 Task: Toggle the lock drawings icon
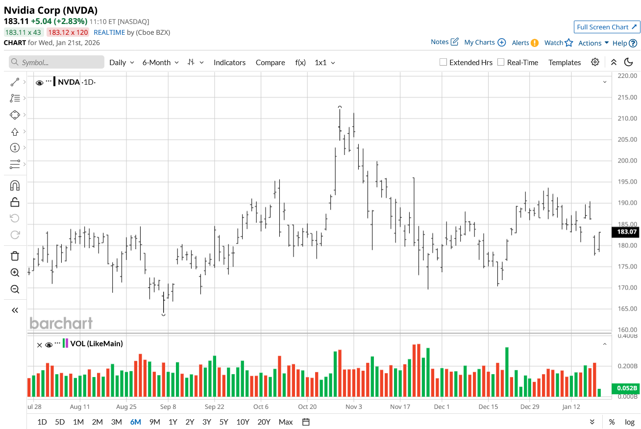coord(15,202)
